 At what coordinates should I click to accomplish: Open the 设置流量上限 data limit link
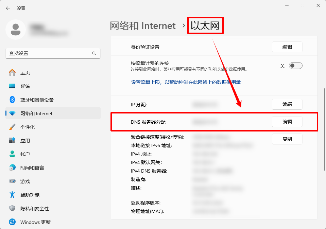tap(186, 82)
